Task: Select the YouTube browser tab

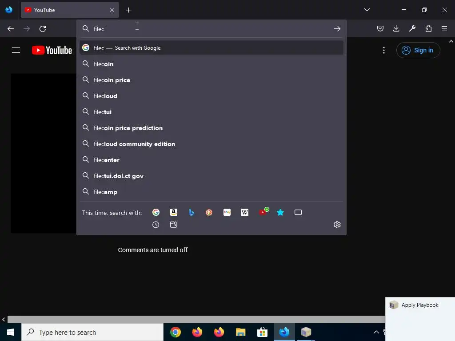Action: pyautogui.click(x=70, y=10)
